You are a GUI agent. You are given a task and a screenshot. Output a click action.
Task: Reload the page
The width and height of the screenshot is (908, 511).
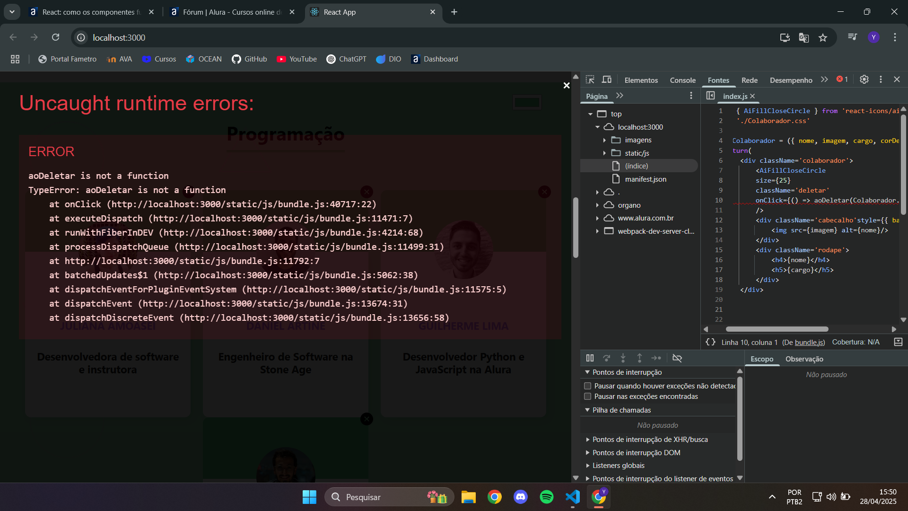(x=55, y=37)
